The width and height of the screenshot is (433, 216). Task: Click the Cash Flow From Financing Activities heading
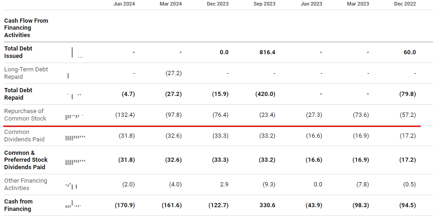[x=26, y=28]
